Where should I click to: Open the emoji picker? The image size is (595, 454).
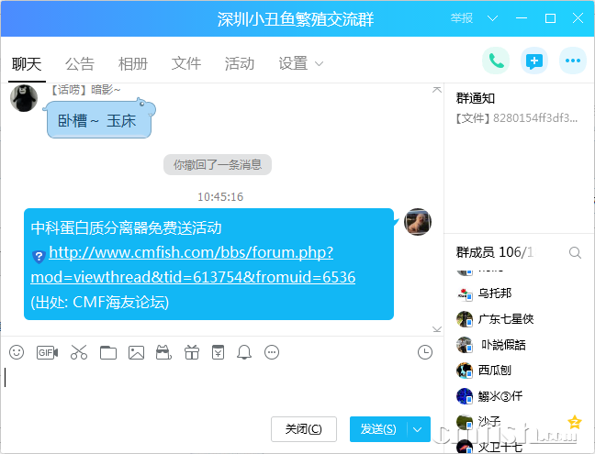pos(17,352)
